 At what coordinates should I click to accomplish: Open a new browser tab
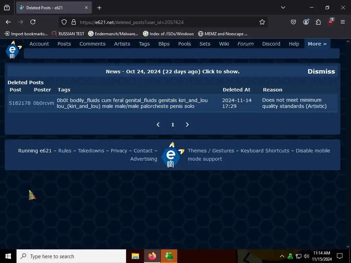click(99, 8)
